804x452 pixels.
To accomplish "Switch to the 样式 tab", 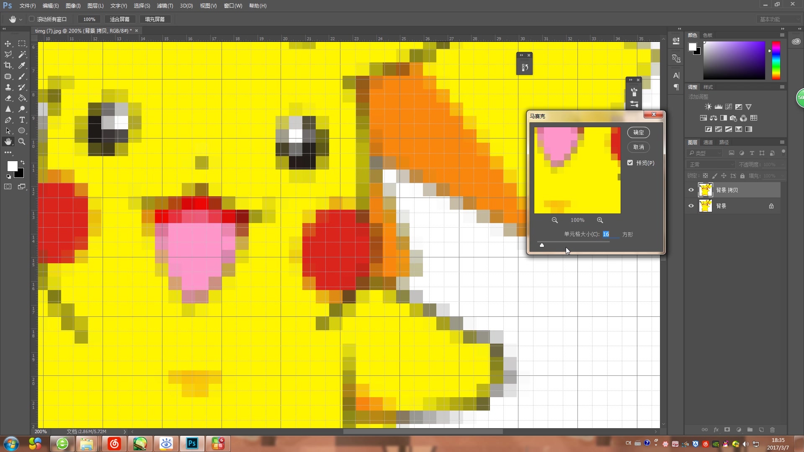I will coord(708,87).
